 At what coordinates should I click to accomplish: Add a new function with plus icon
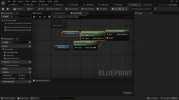[x=30, y=62]
